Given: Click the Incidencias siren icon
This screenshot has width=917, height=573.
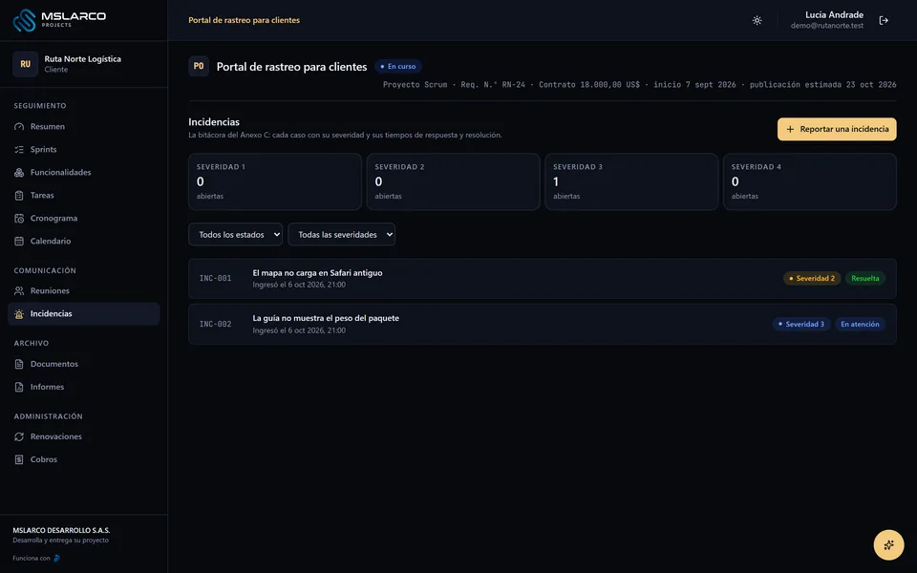Looking at the screenshot, I should point(19,314).
